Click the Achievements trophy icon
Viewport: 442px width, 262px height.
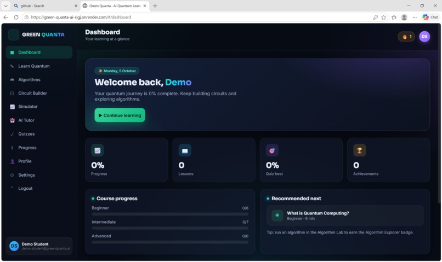point(359,150)
